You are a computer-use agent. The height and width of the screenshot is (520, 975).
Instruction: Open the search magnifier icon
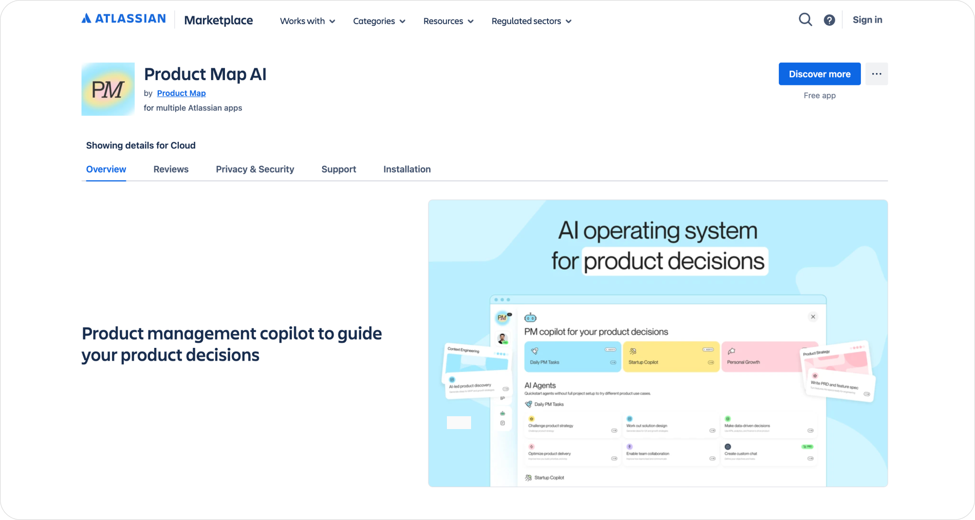(805, 20)
